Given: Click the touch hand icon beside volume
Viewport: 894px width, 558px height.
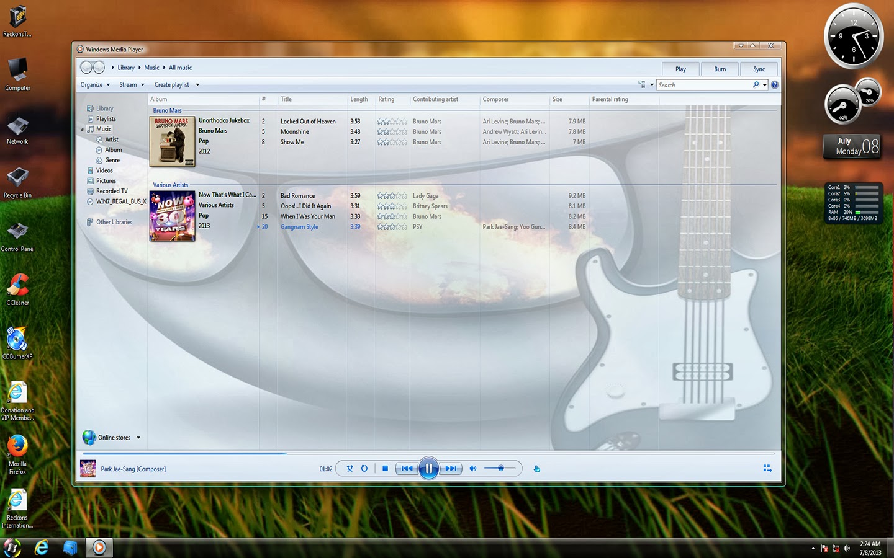Looking at the screenshot, I should 537,469.
